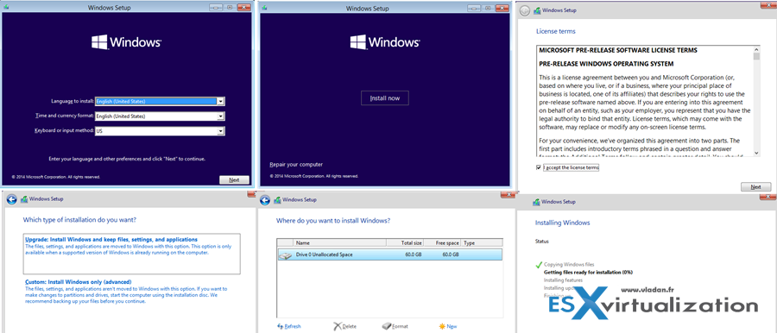Click Getting files ready for installation (0%)

(x=588, y=272)
